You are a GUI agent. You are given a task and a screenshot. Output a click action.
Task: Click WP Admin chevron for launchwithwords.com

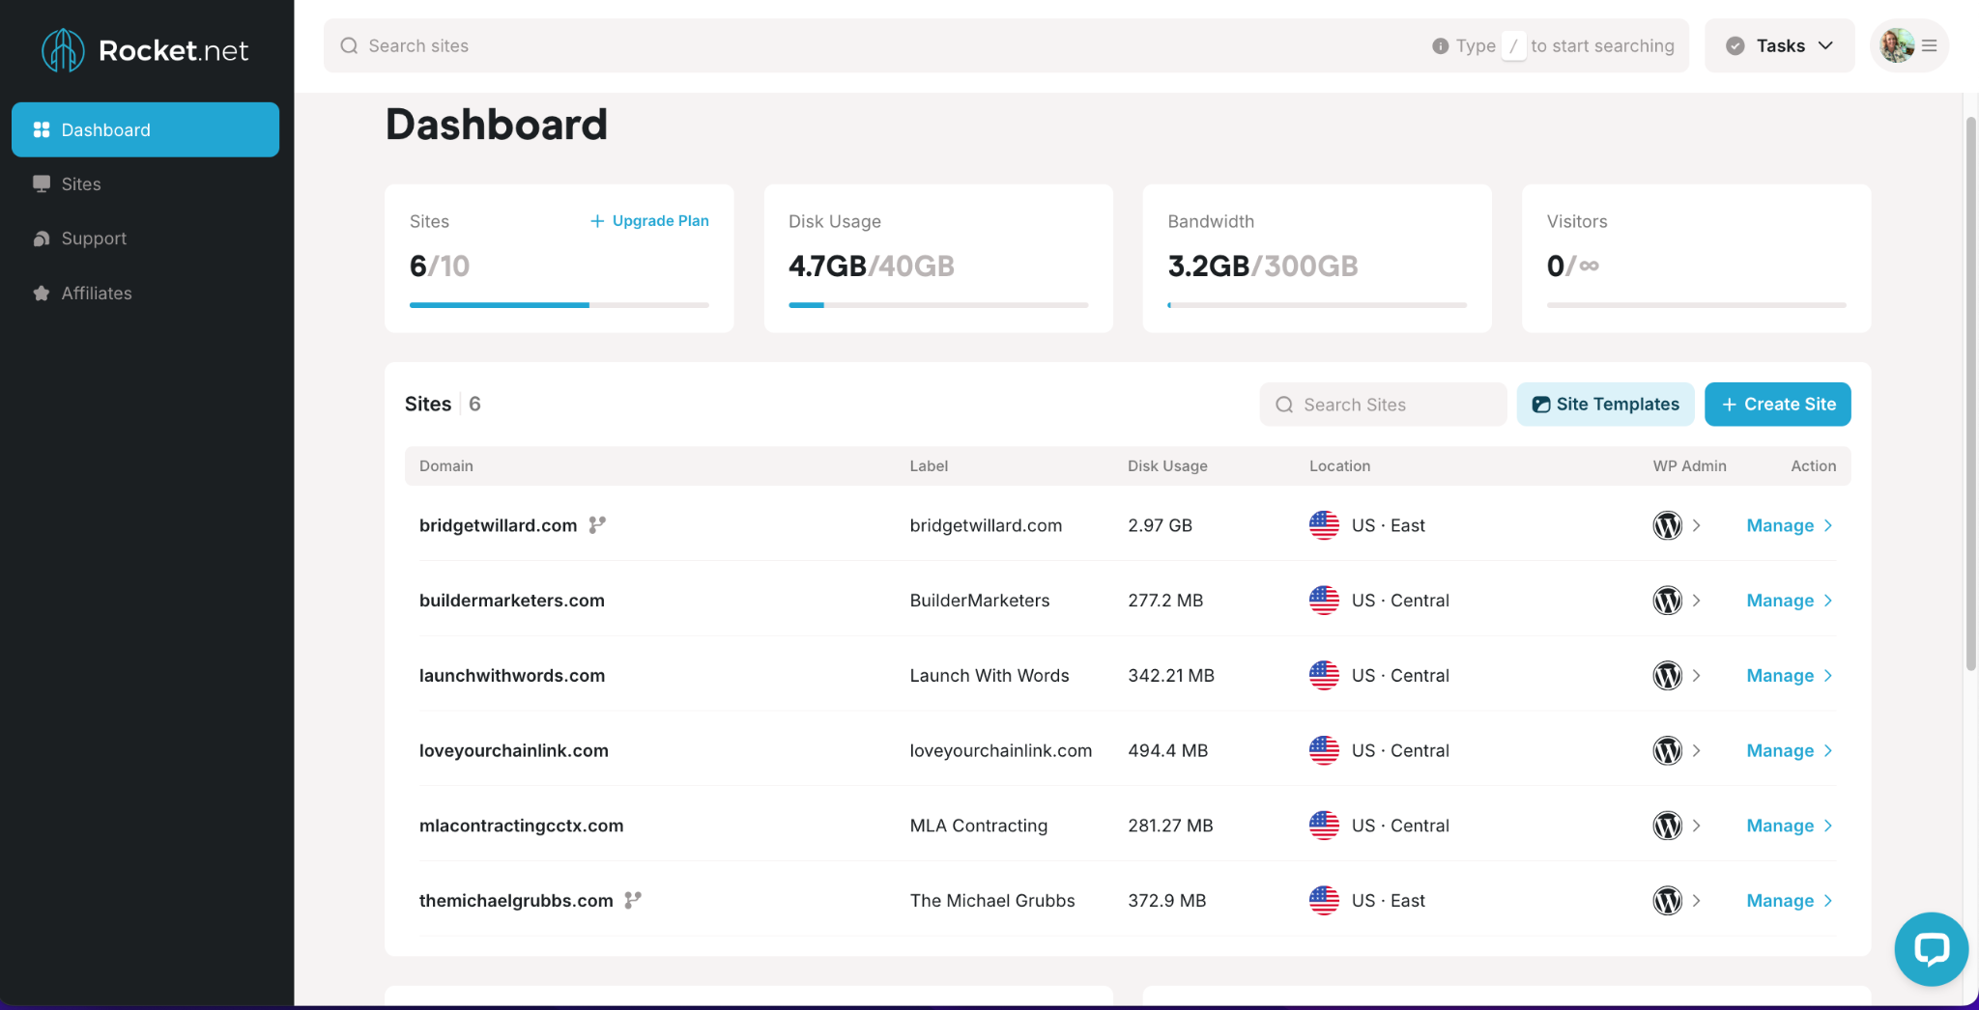(x=1696, y=676)
